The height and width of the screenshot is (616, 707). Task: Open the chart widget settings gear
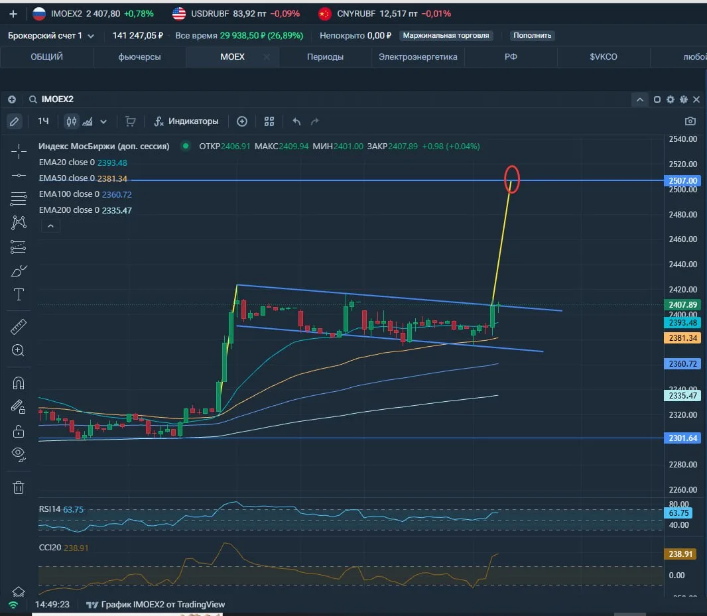pos(671,99)
